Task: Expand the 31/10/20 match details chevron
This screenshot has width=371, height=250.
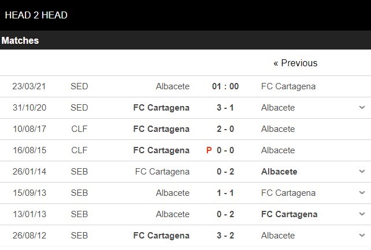Action: tap(362, 108)
